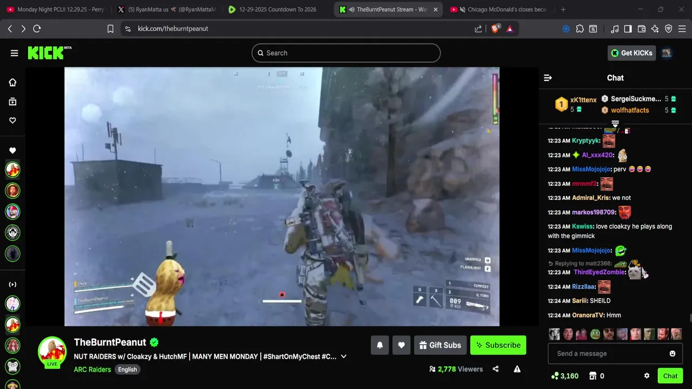The image size is (692, 389).
Task: Open a new browser tab
Action: pos(563,9)
